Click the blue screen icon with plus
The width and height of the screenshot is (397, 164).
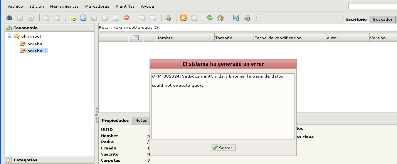tap(236, 18)
